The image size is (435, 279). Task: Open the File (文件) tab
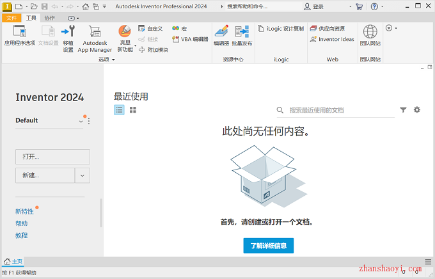pos(12,18)
